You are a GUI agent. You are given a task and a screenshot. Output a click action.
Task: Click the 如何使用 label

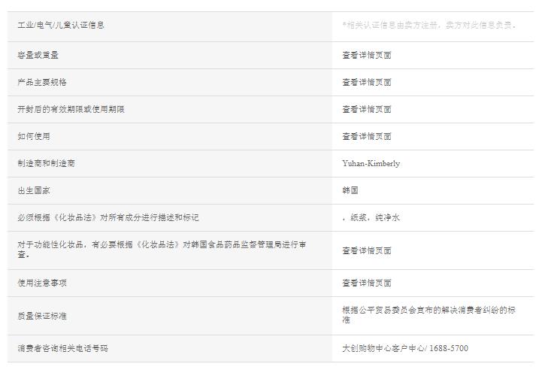34,137
